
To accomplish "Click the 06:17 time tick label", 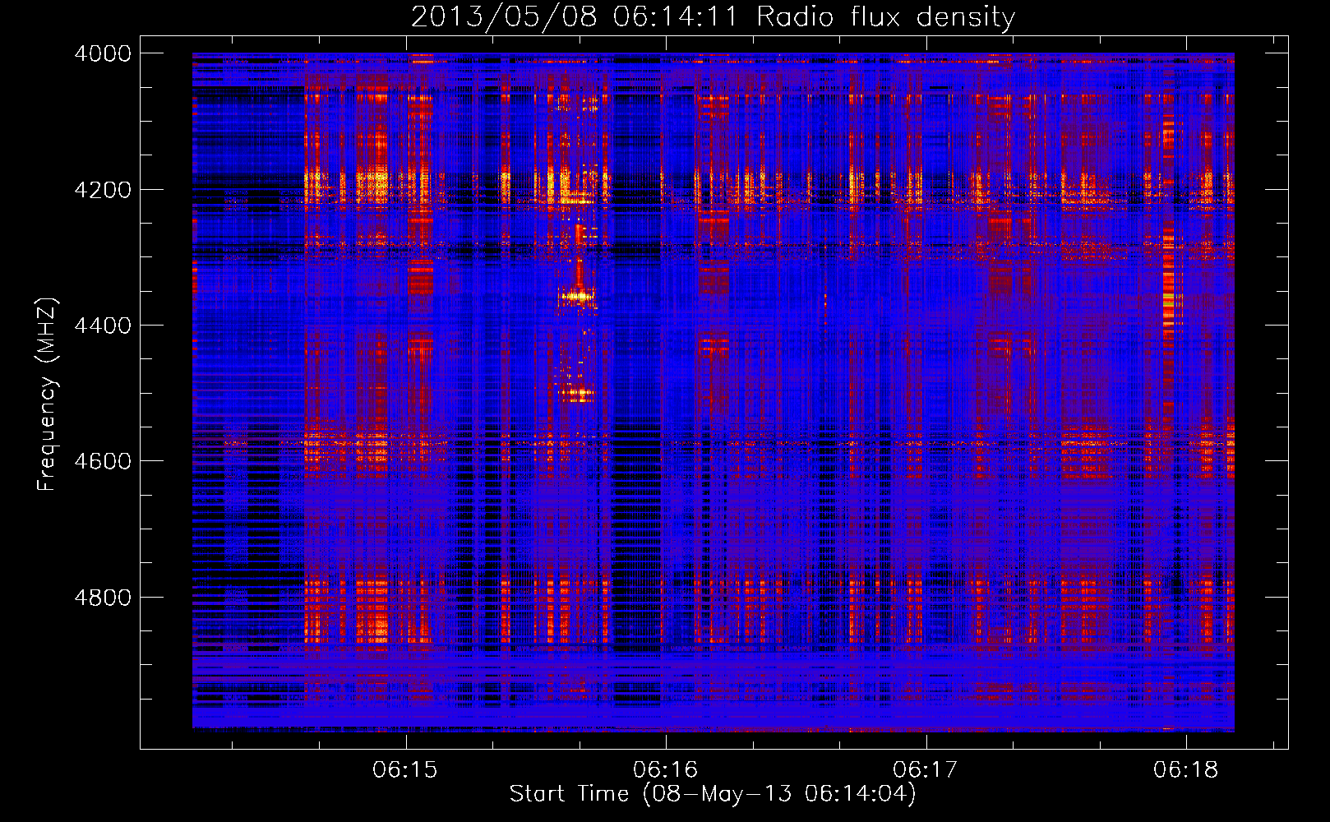I will (926, 769).
